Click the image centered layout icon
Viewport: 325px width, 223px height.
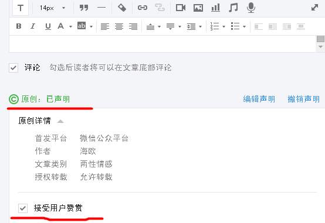click(301, 26)
